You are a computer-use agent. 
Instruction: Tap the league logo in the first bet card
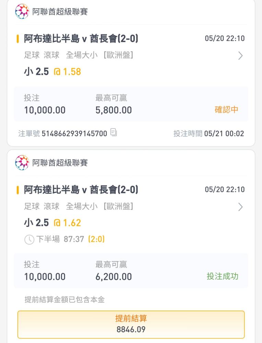[22, 11]
